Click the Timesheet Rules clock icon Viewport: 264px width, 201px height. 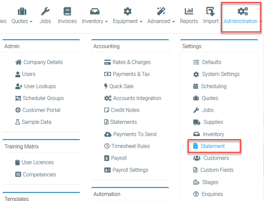[x=107, y=146]
